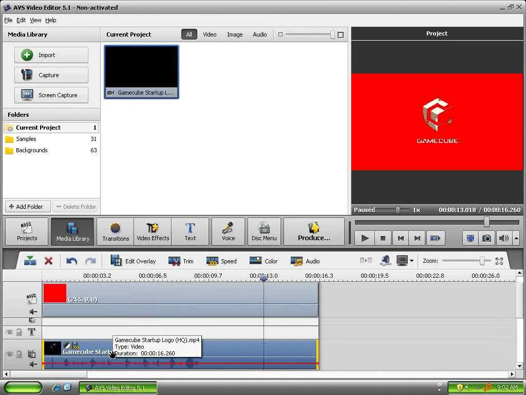Filter media by Video
526x395 pixels.
tap(210, 34)
